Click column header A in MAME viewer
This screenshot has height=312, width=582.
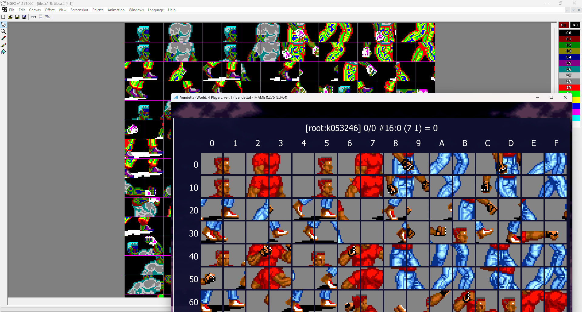pos(442,143)
